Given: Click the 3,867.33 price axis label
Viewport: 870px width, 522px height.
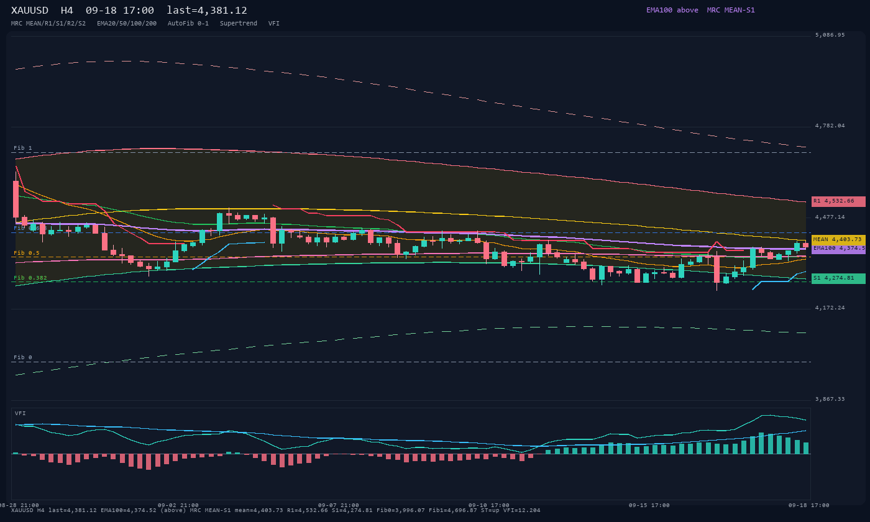Looking at the screenshot, I should [830, 399].
